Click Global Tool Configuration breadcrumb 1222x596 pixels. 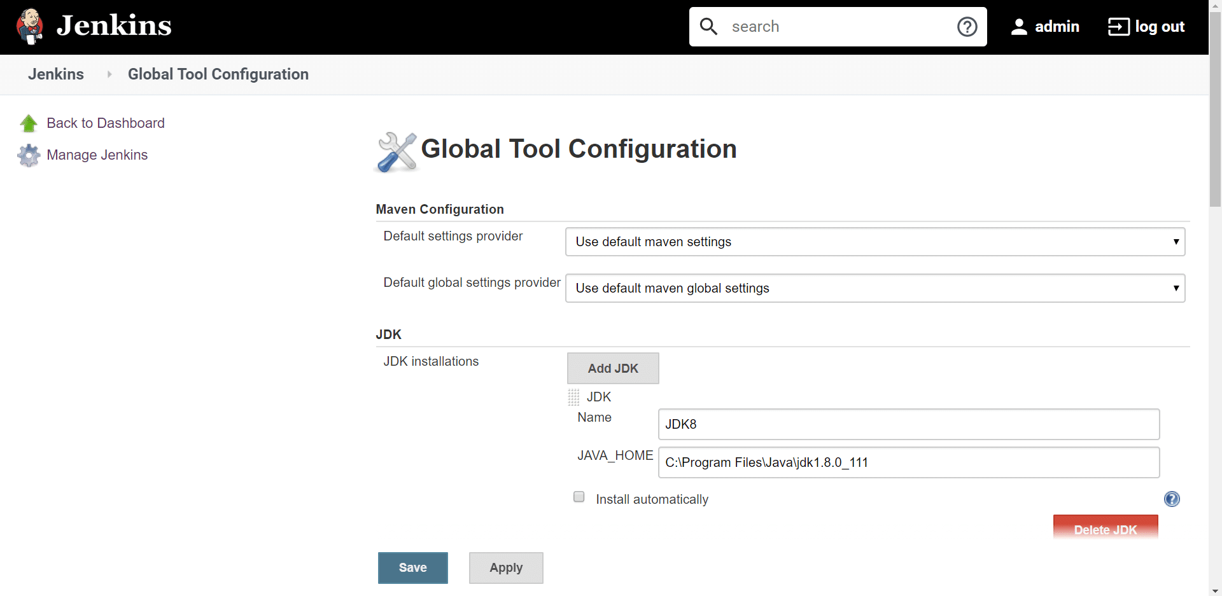pyautogui.click(x=218, y=74)
